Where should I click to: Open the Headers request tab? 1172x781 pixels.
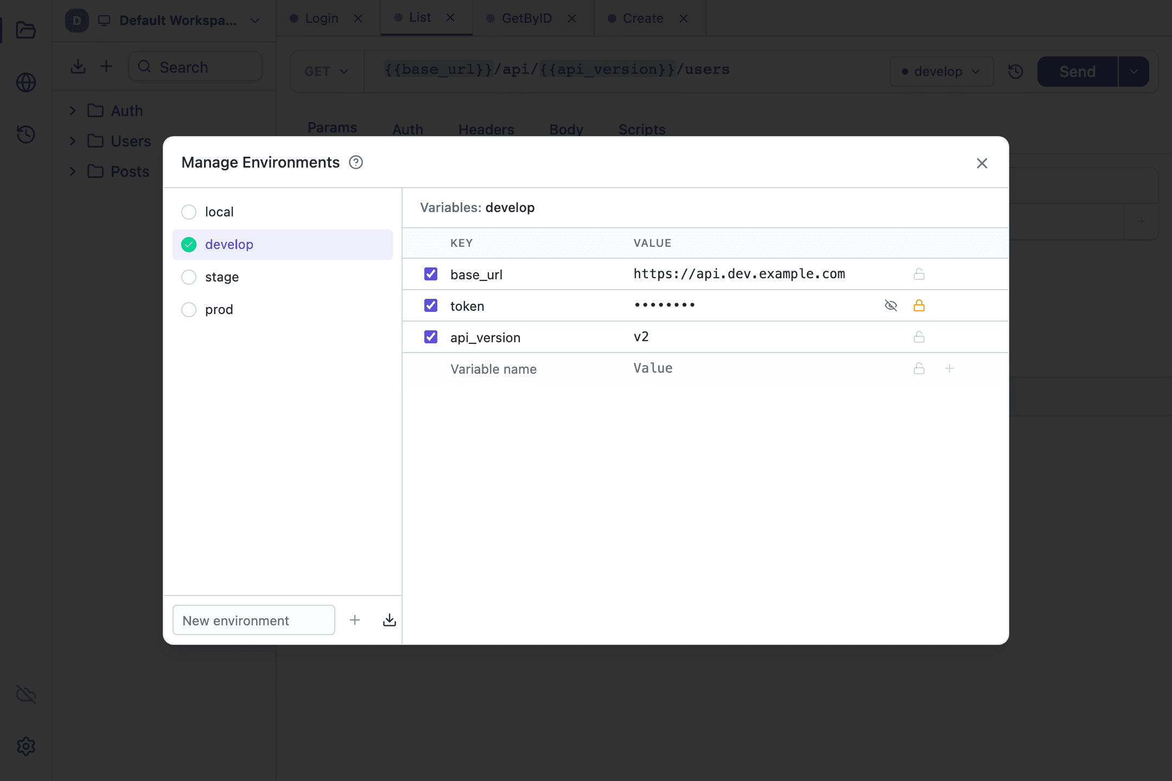[x=486, y=130]
